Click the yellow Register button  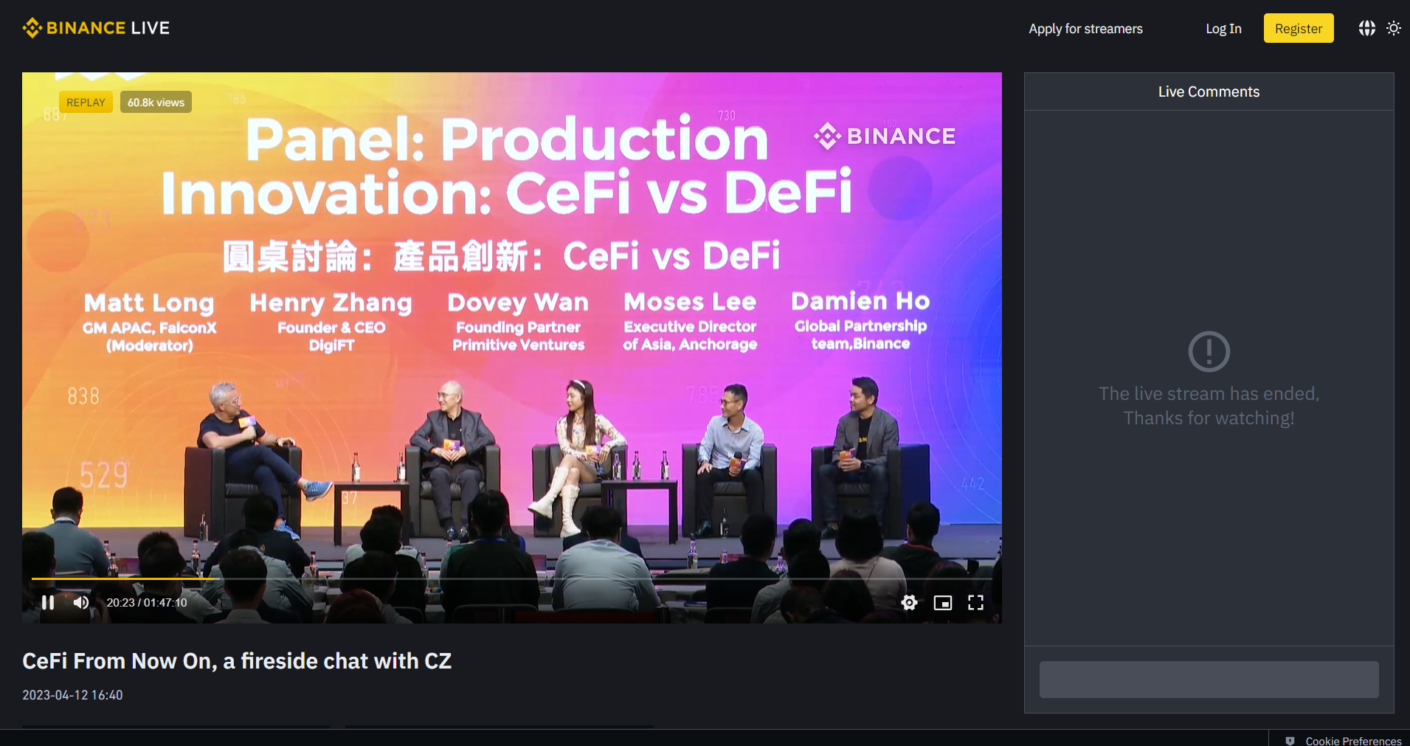point(1299,28)
